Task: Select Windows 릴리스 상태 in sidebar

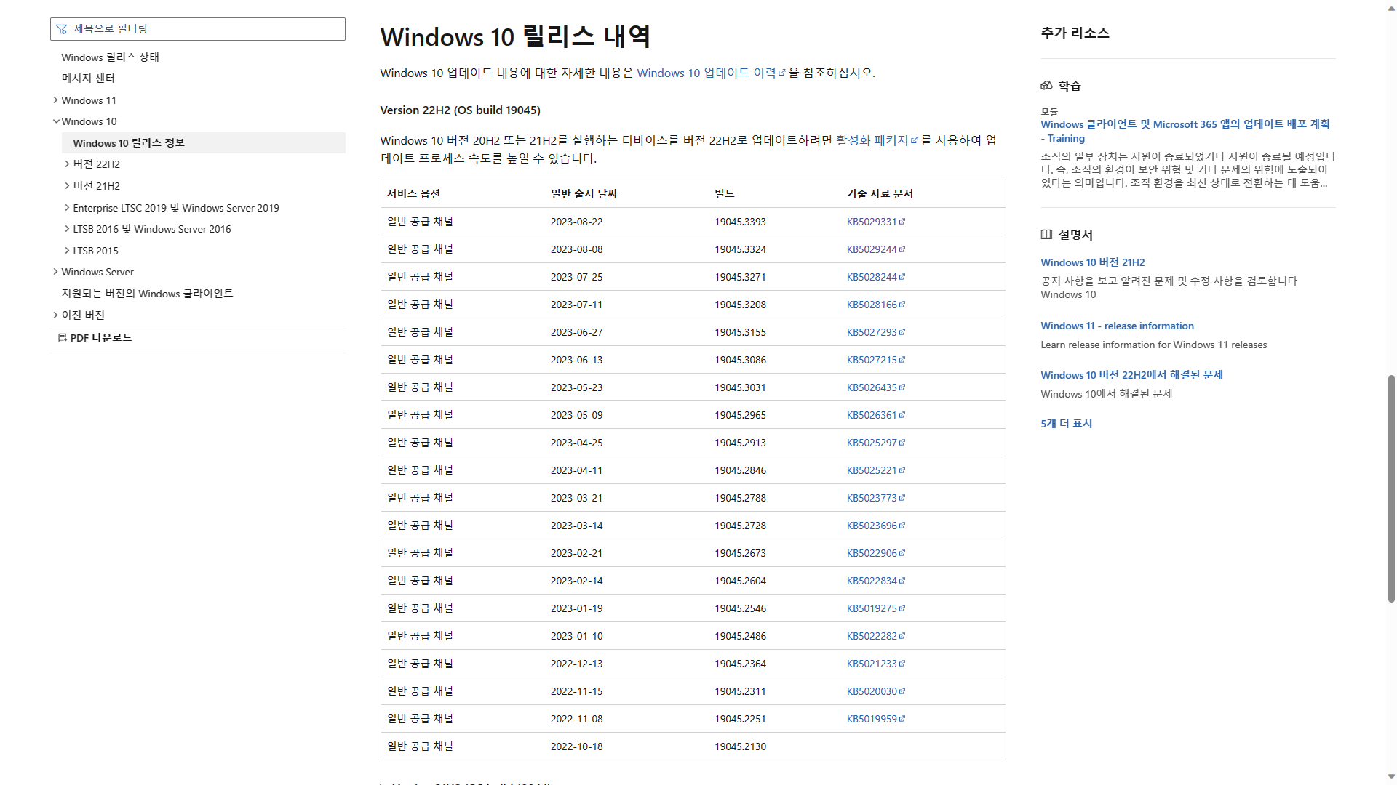Action: [110, 57]
